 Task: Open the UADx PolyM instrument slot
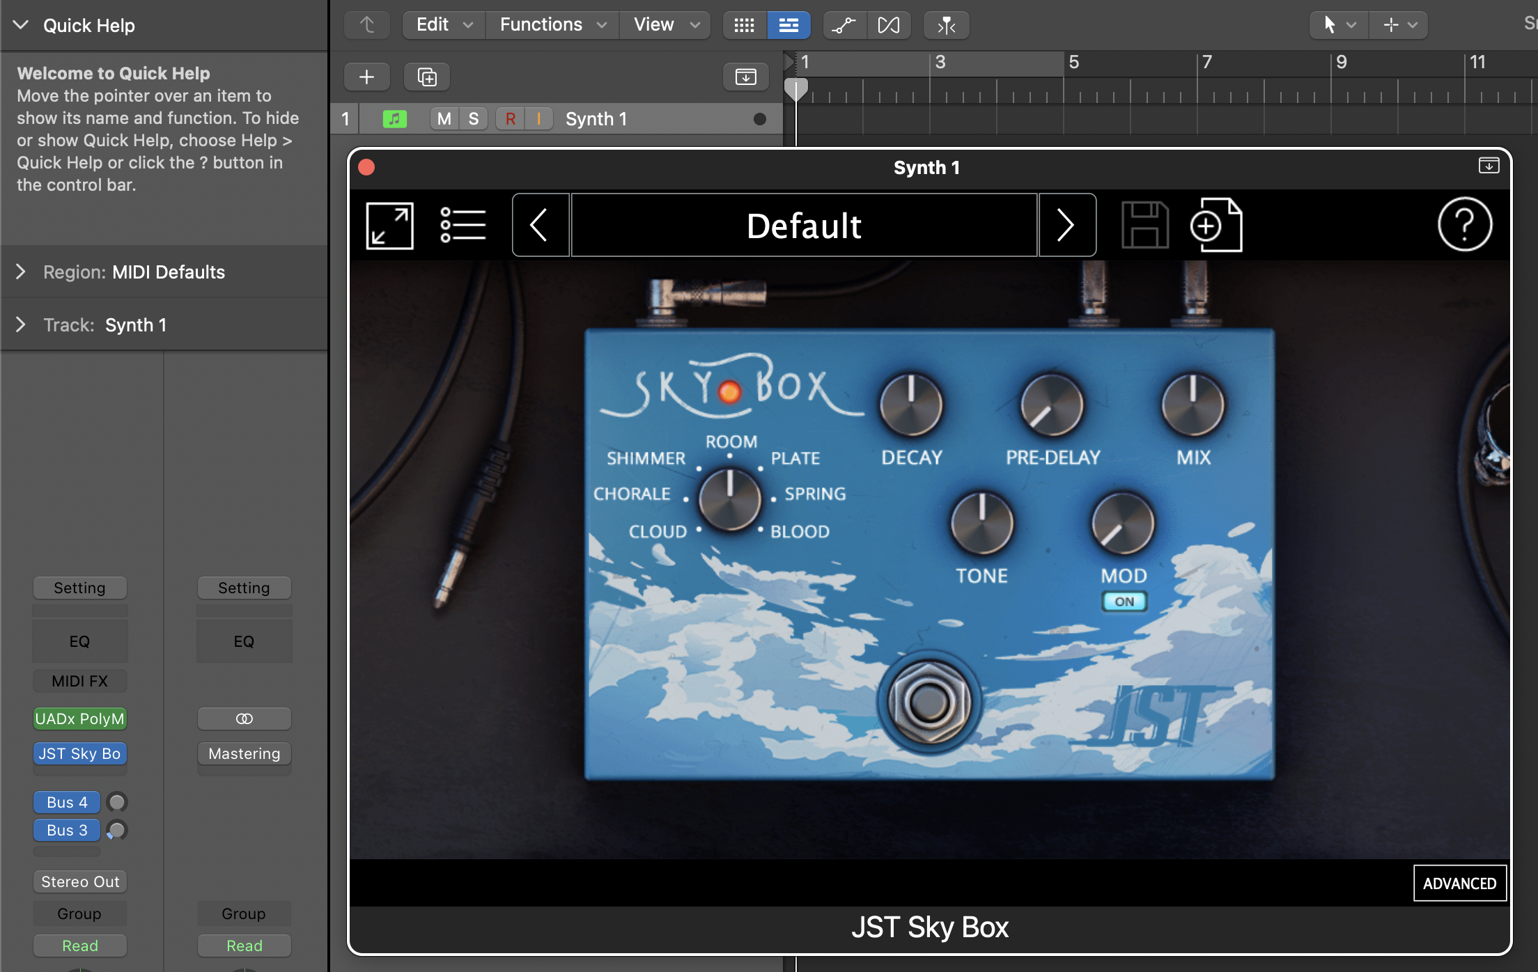coord(80,719)
